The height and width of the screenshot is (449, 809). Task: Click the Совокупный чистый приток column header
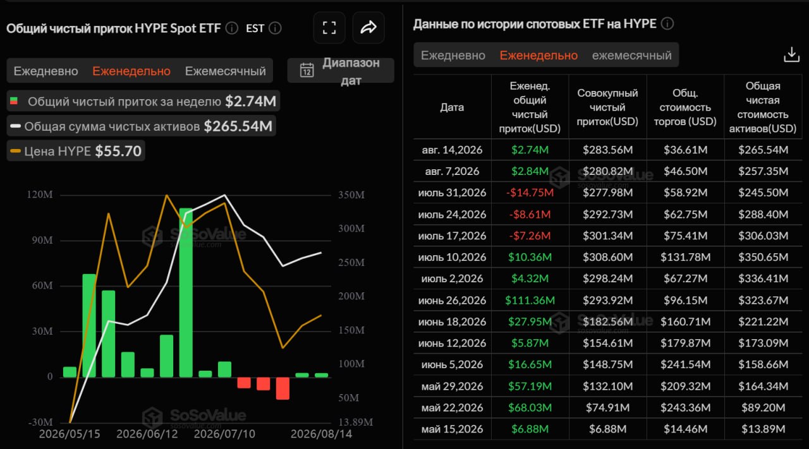point(607,107)
